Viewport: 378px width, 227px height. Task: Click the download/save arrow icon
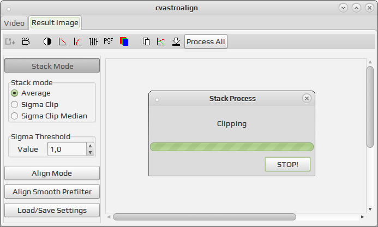pos(176,41)
